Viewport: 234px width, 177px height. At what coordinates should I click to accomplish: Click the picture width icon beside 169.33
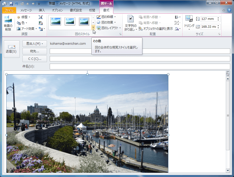coord(198,27)
